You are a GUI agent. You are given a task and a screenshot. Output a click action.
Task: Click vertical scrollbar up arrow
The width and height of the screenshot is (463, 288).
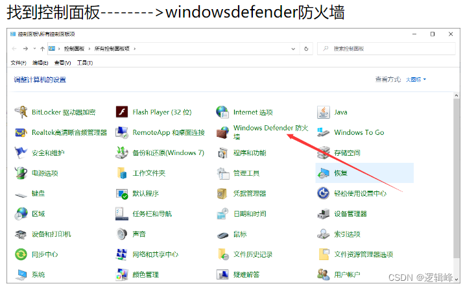[x=457, y=95]
